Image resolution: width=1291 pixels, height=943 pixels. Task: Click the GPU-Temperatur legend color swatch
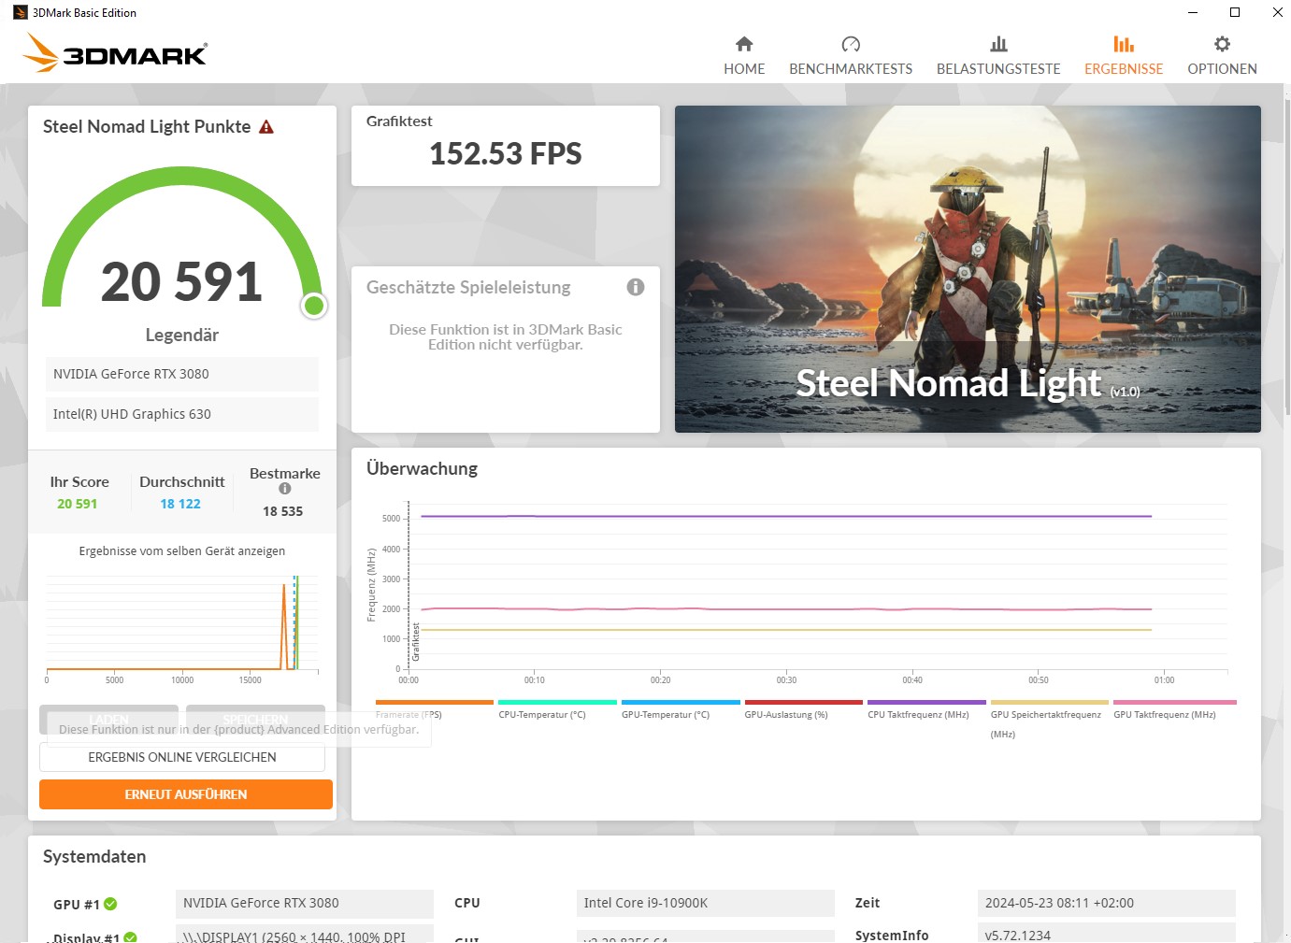click(x=680, y=702)
